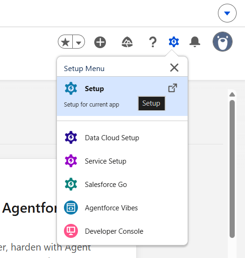Open the user profile avatar
The image size is (245, 258).
[x=223, y=42]
